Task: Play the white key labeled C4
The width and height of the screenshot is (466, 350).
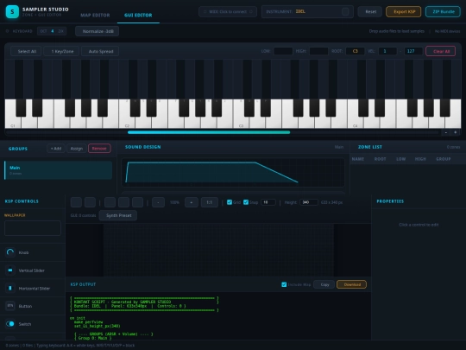Action: tap(356, 122)
